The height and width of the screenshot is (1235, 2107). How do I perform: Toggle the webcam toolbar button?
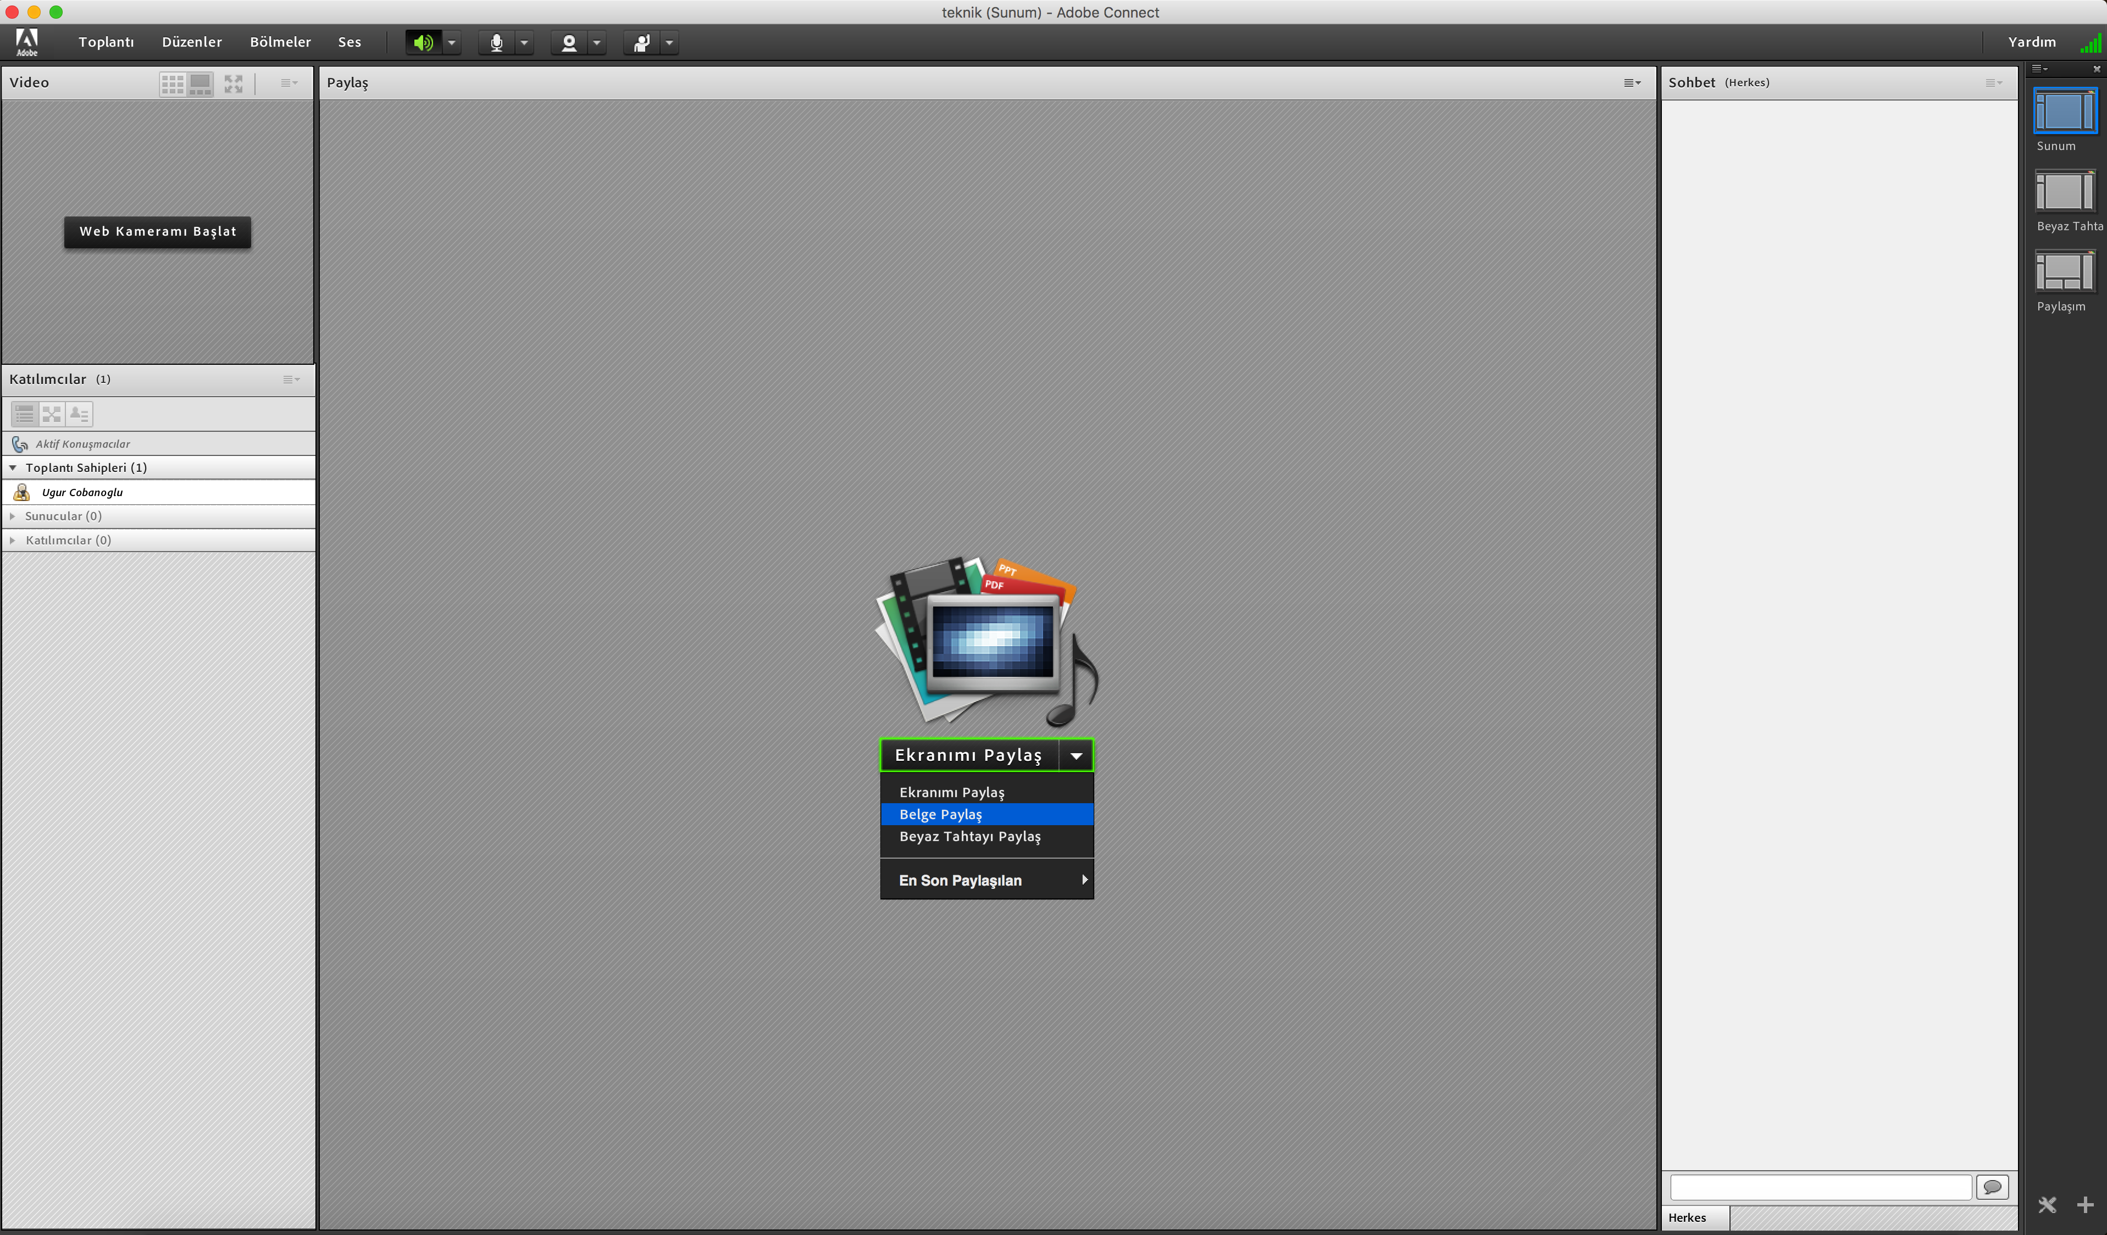[569, 43]
